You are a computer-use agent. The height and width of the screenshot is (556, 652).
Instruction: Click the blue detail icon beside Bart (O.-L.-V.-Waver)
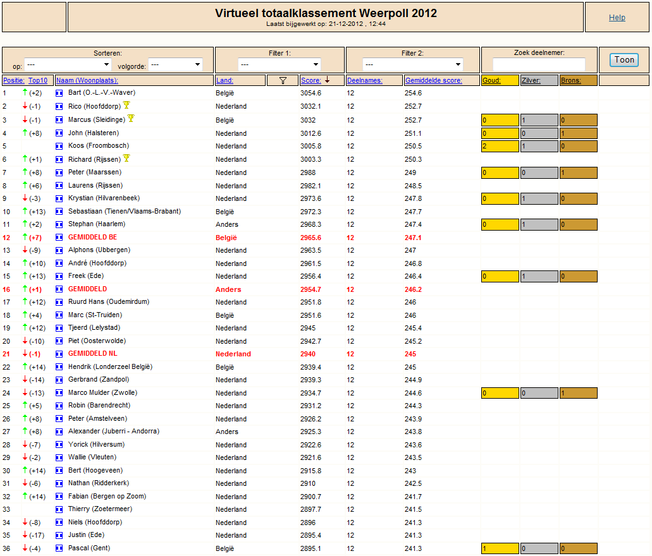(59, 93)
